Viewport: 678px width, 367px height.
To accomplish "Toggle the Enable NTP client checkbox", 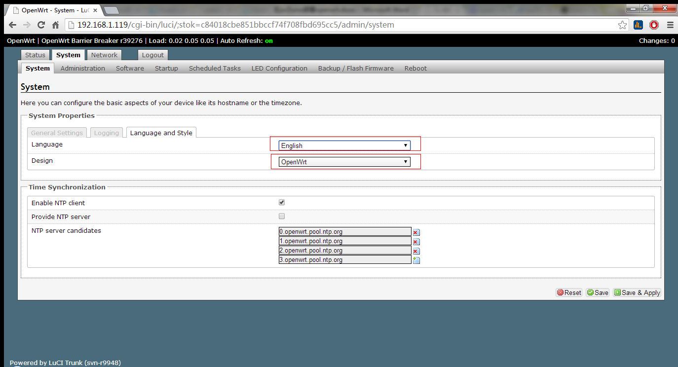I will click(x=282, y=202).
